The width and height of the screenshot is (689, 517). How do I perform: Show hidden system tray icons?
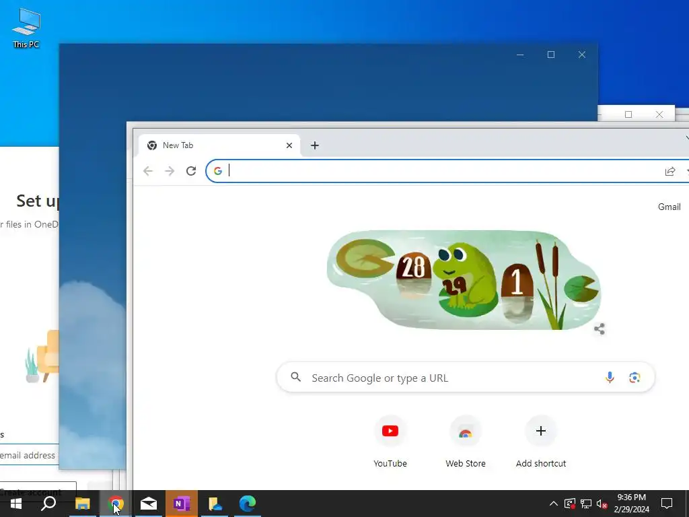coord(554,504)
